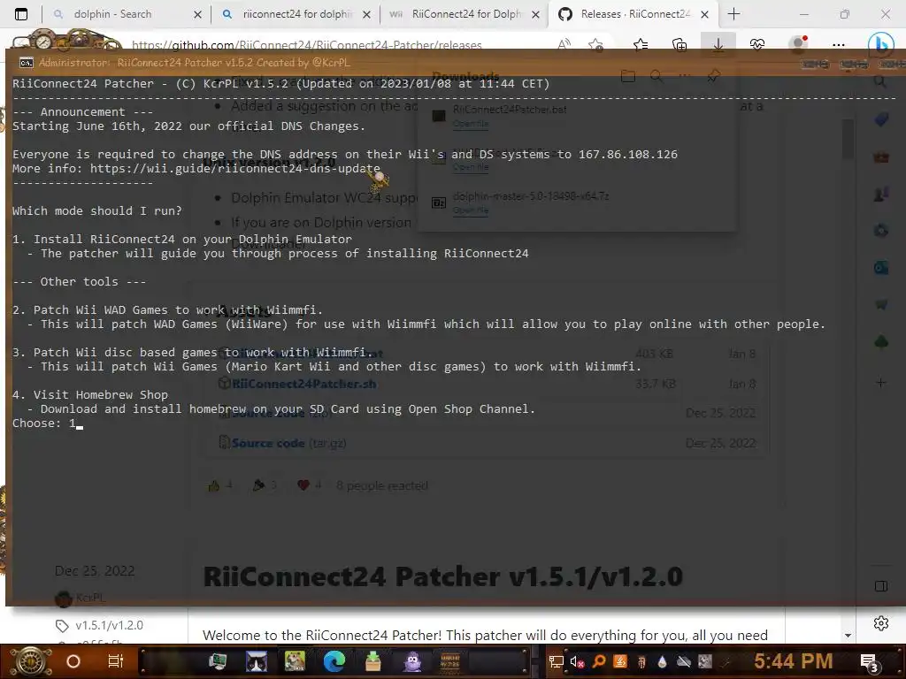Open Action Center notifications with badge 3

[869, 663]
